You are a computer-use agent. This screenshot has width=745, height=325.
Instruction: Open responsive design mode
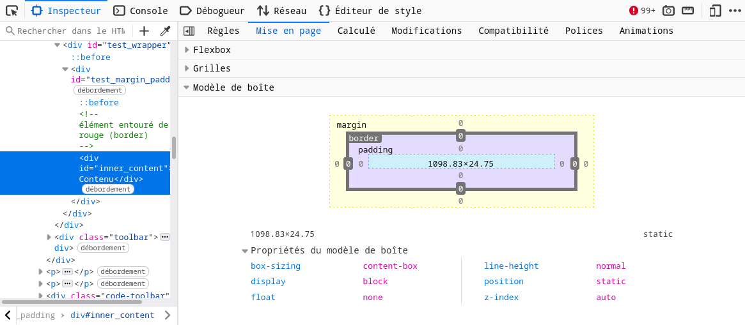(x=715, y=10)
